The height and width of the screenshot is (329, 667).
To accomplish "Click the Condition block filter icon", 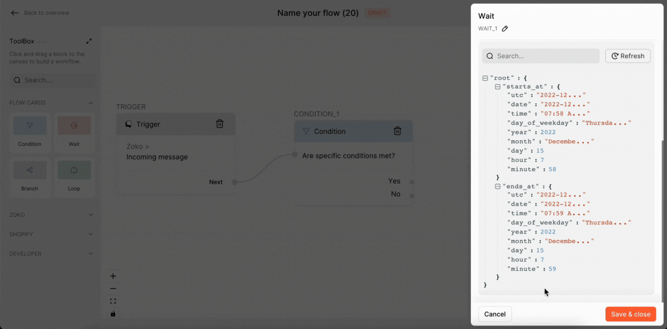I will click(306, 131).
